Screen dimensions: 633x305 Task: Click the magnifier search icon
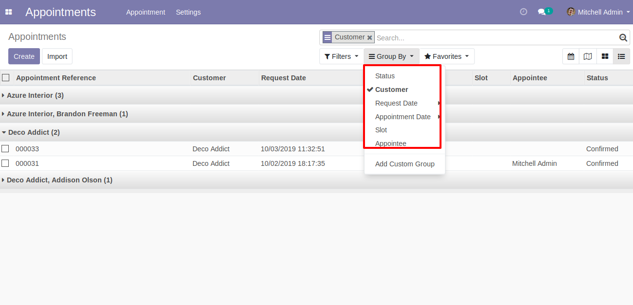(x=623, y=37)
